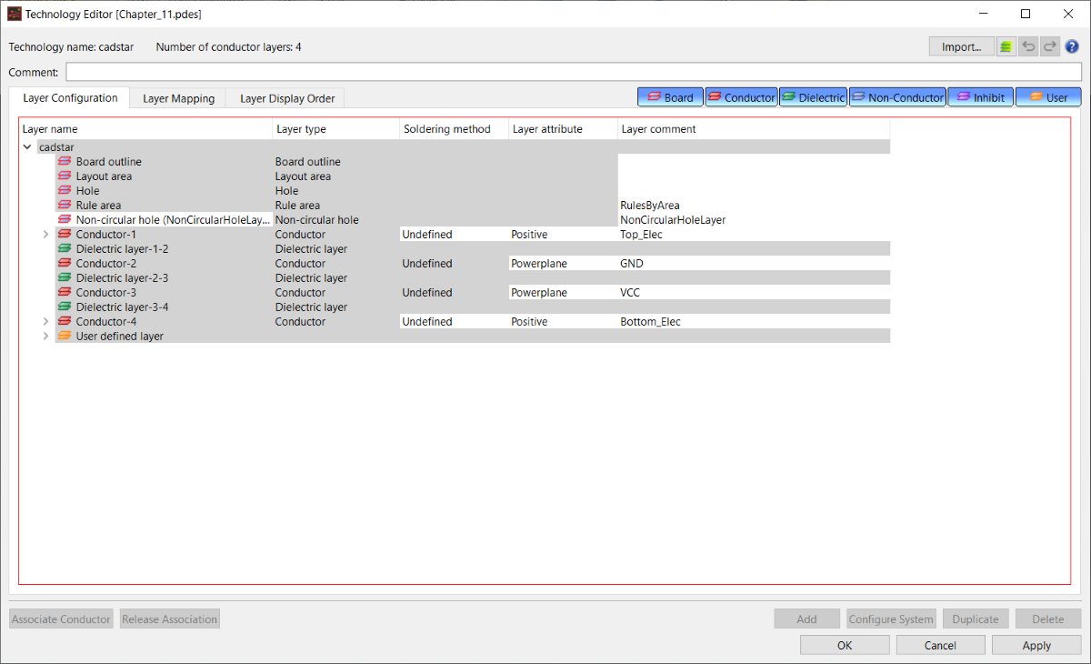Click the Release Association button
The image size is (1091, 664).
pyautogui.click(x=170, y=619)
